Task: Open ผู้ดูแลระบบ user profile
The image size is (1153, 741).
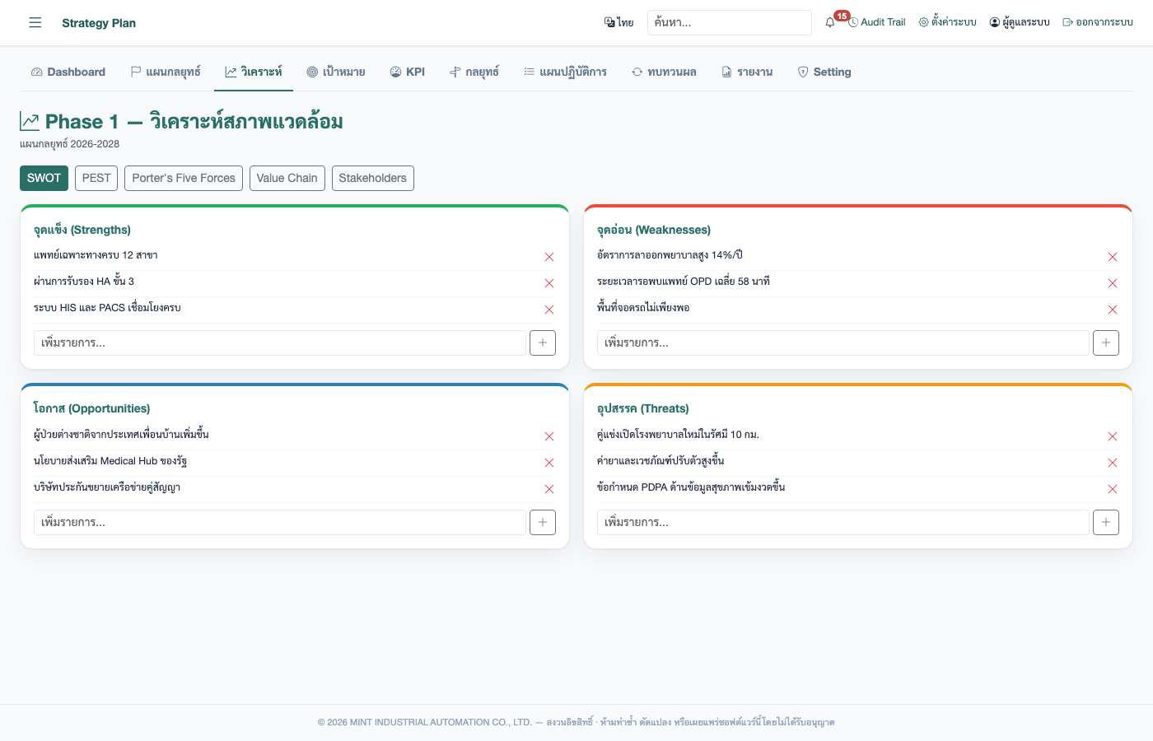Action: pyautogui.click(x=1020, y=22)
